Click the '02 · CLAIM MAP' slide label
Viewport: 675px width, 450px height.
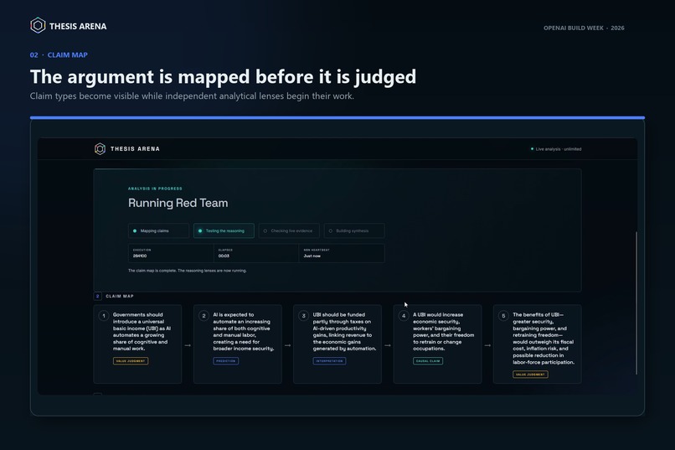(59, 55)
